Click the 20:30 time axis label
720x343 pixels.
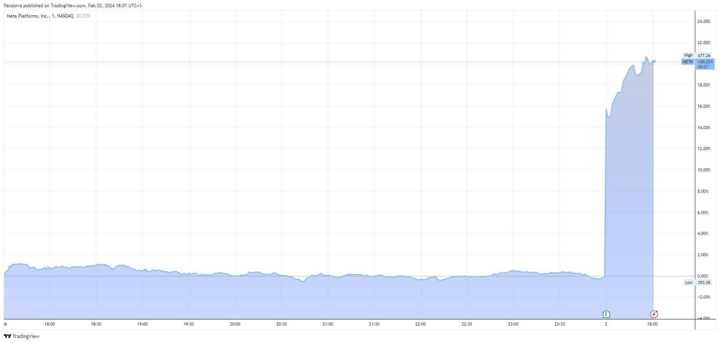pyautogui.click(x=281, y=324)
